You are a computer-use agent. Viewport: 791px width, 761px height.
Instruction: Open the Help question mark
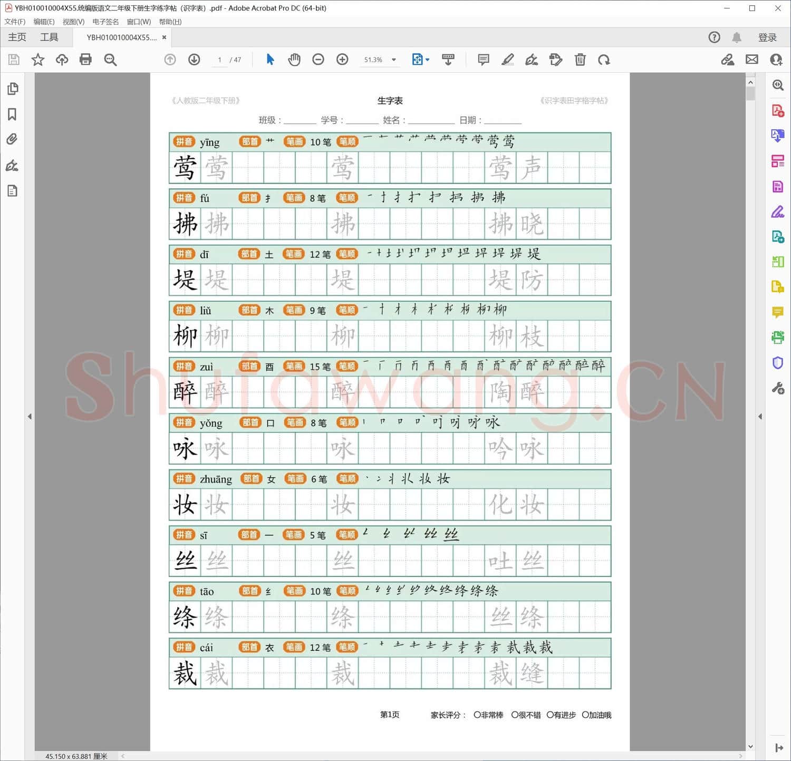714,37
